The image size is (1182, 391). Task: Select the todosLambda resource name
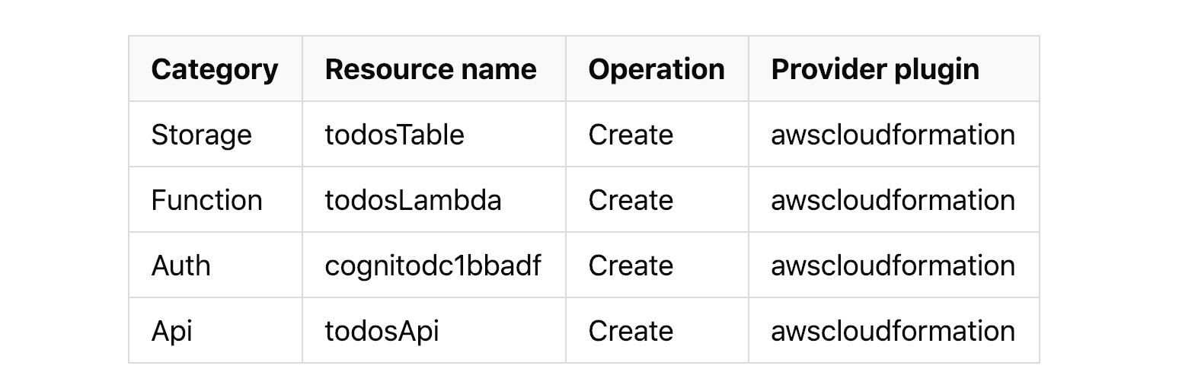pyautogui.click(x=413, y=200)
